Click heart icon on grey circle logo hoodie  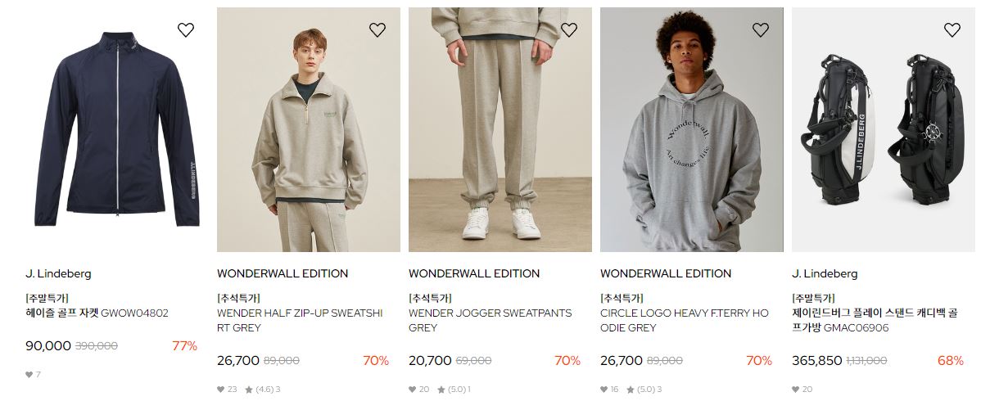[761, 30]
